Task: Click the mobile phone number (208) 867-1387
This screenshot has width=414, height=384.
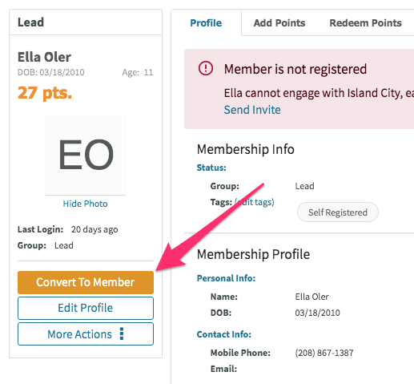Action: click(x=324, y=353)
